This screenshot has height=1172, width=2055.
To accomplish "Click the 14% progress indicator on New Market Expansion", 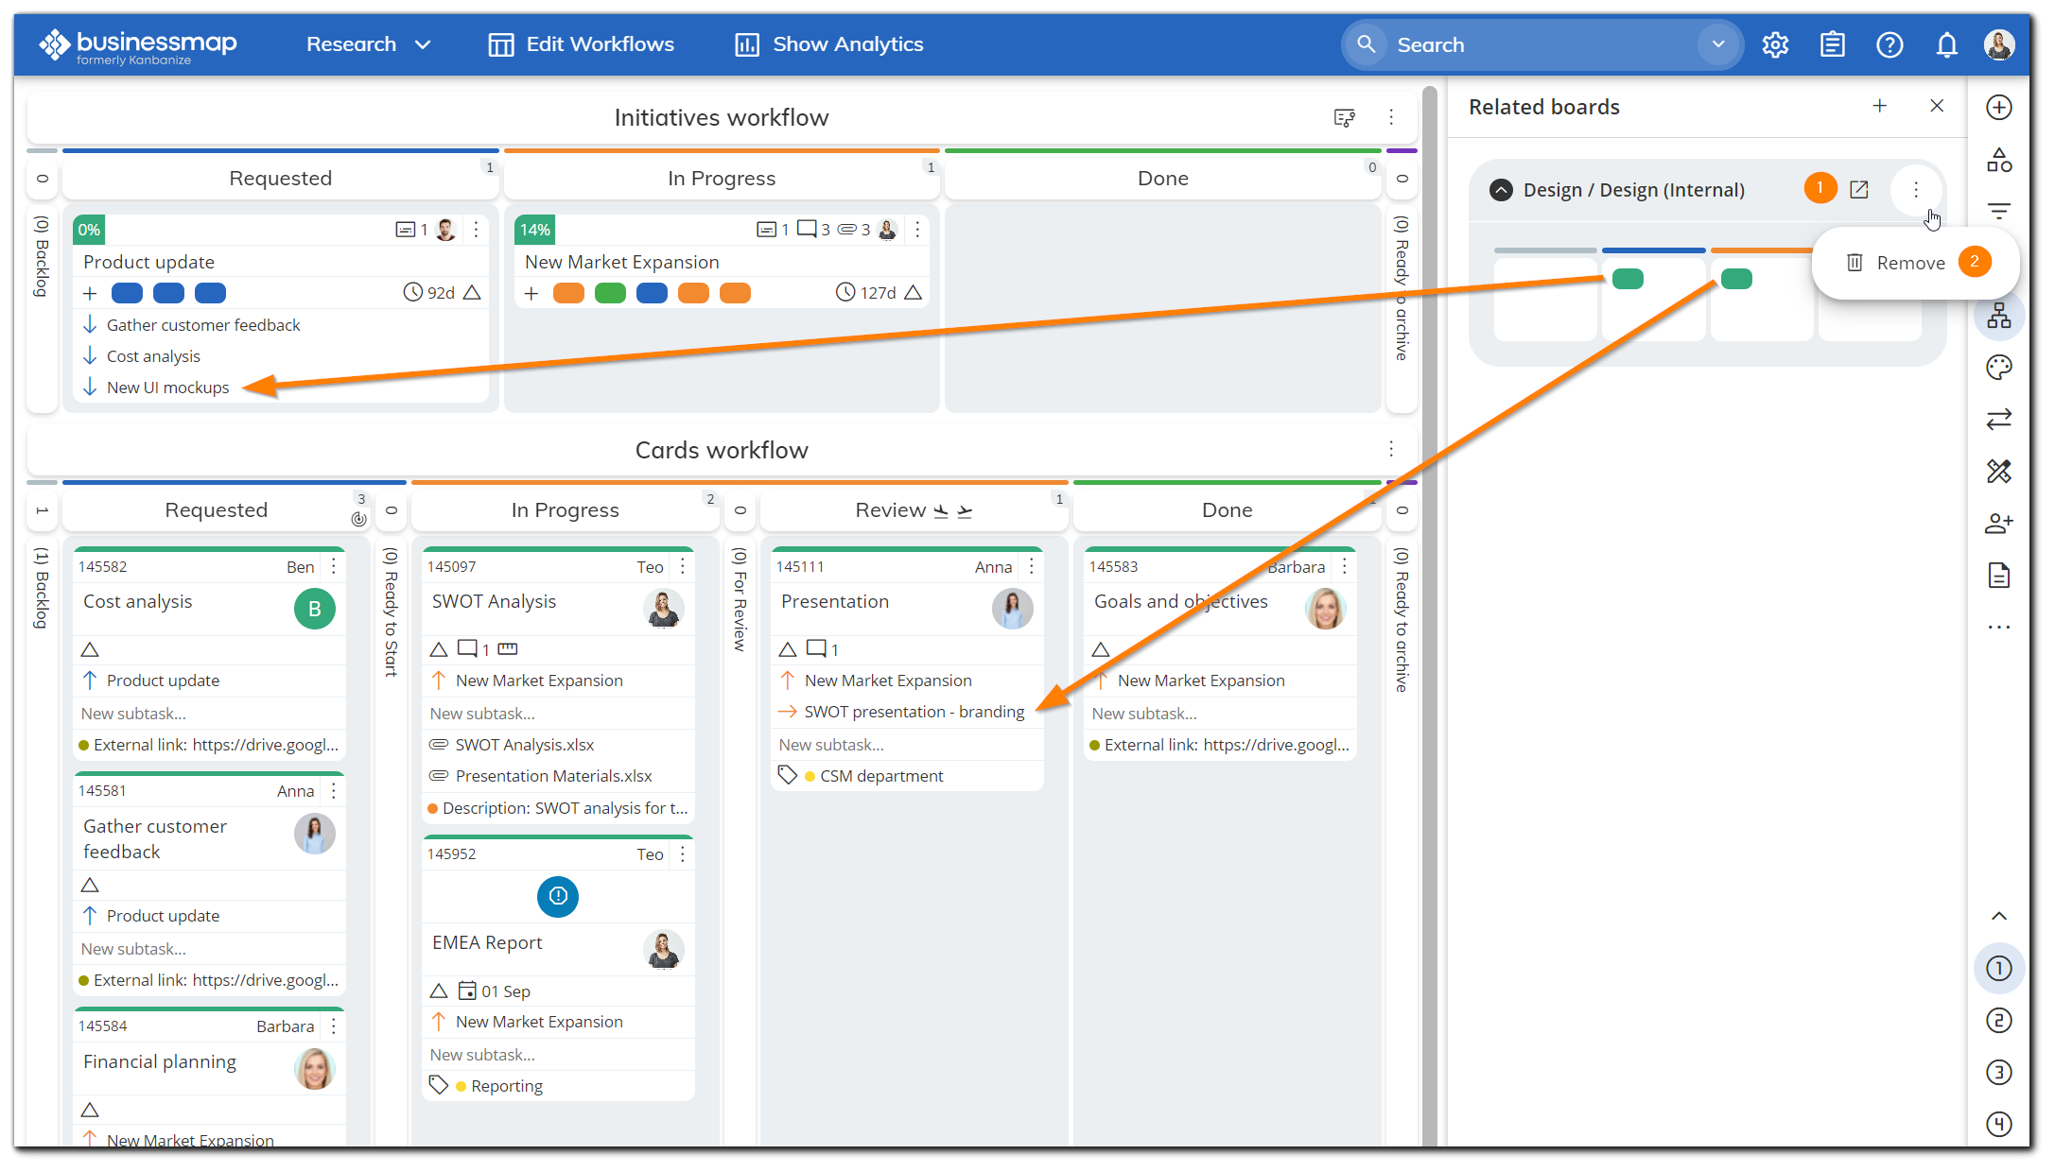I will click(x=534, y=230).
